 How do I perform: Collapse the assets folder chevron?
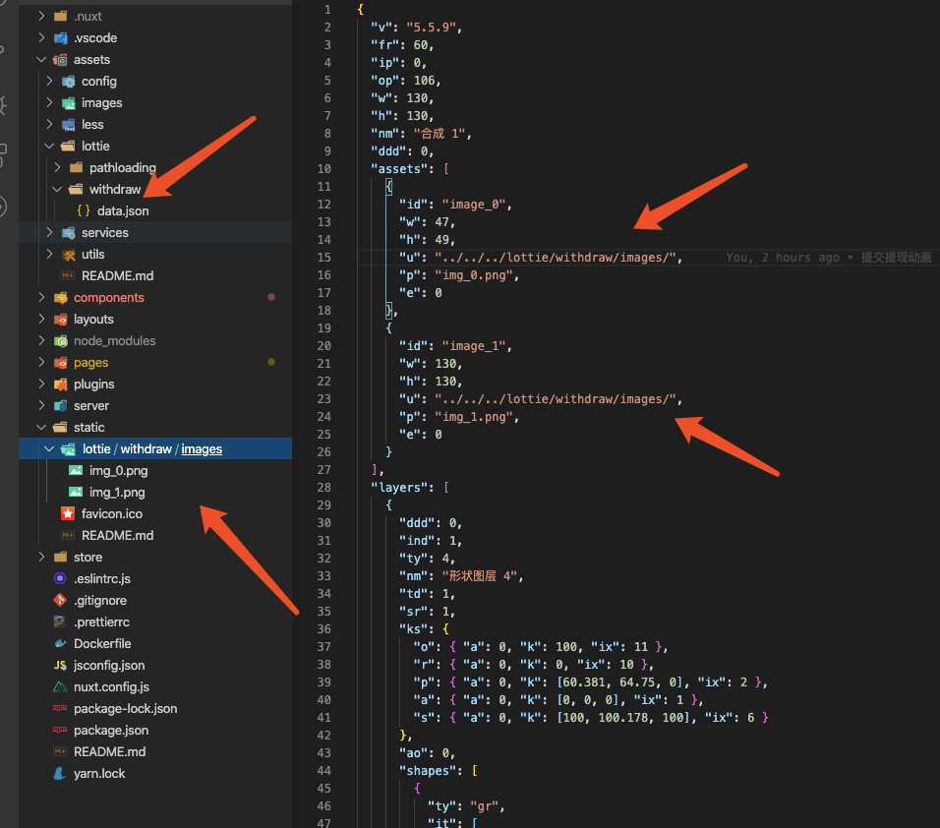tap(41, 59)
